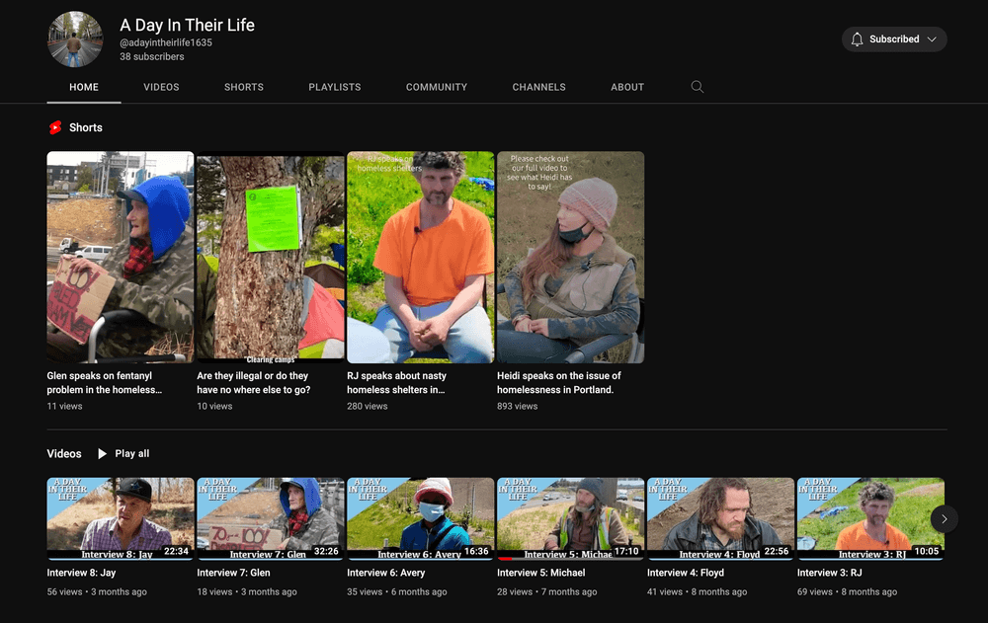Open the channel avatar profile picture
The height and width of the screenshot is (623, 988).
click(x=75, y=39)
